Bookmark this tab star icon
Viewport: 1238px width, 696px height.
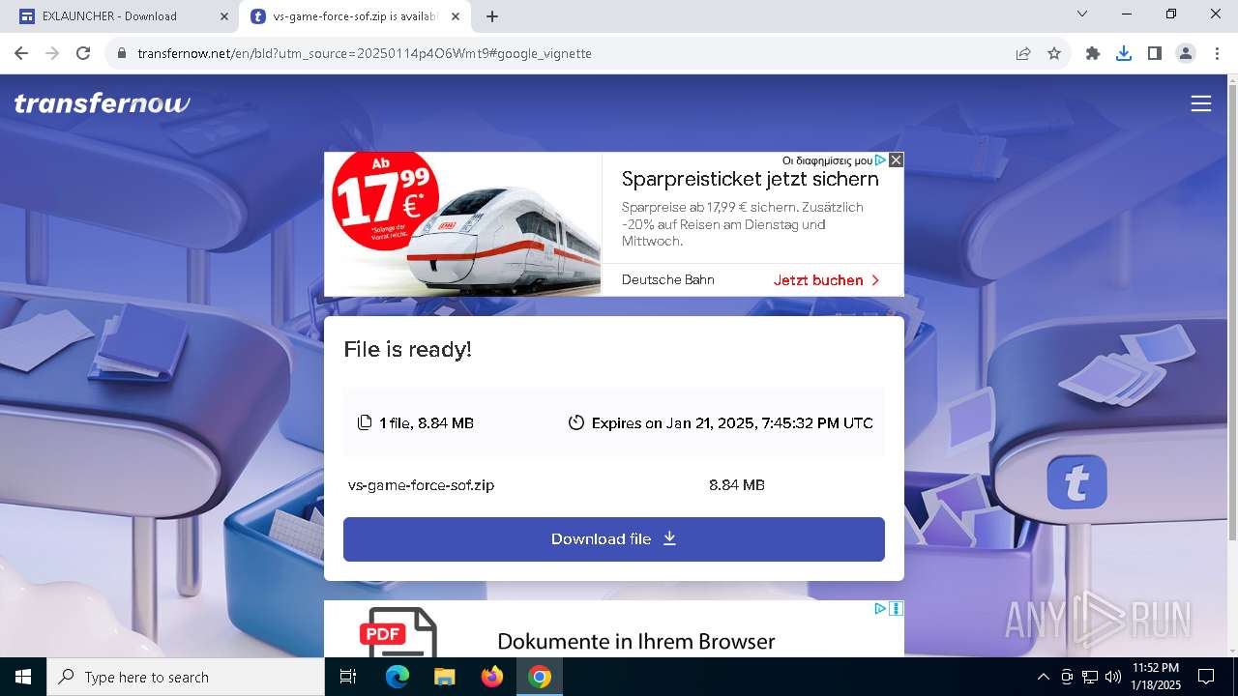(x=1054, y=53)
